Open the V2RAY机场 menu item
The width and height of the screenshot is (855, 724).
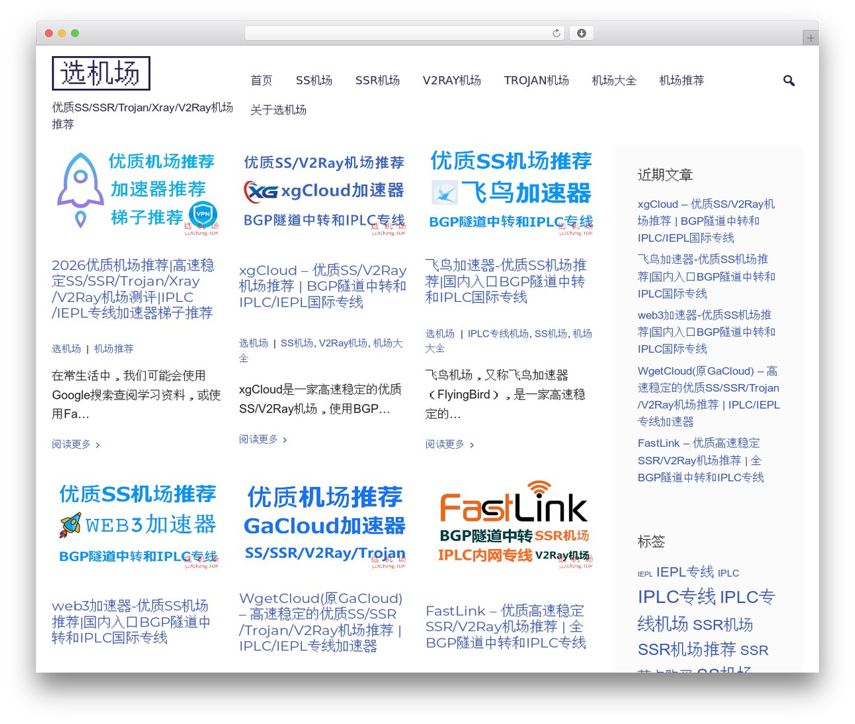(x=452, y=81)
